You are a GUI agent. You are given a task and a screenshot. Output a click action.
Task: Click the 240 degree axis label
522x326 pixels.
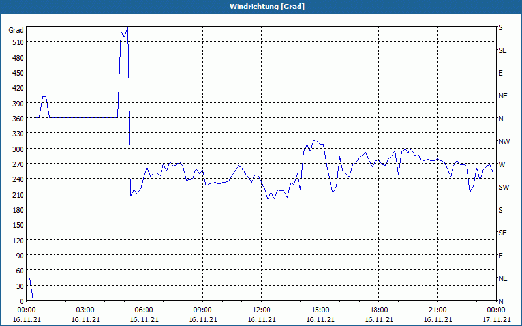pyautogui.click(x=18, y=179)
